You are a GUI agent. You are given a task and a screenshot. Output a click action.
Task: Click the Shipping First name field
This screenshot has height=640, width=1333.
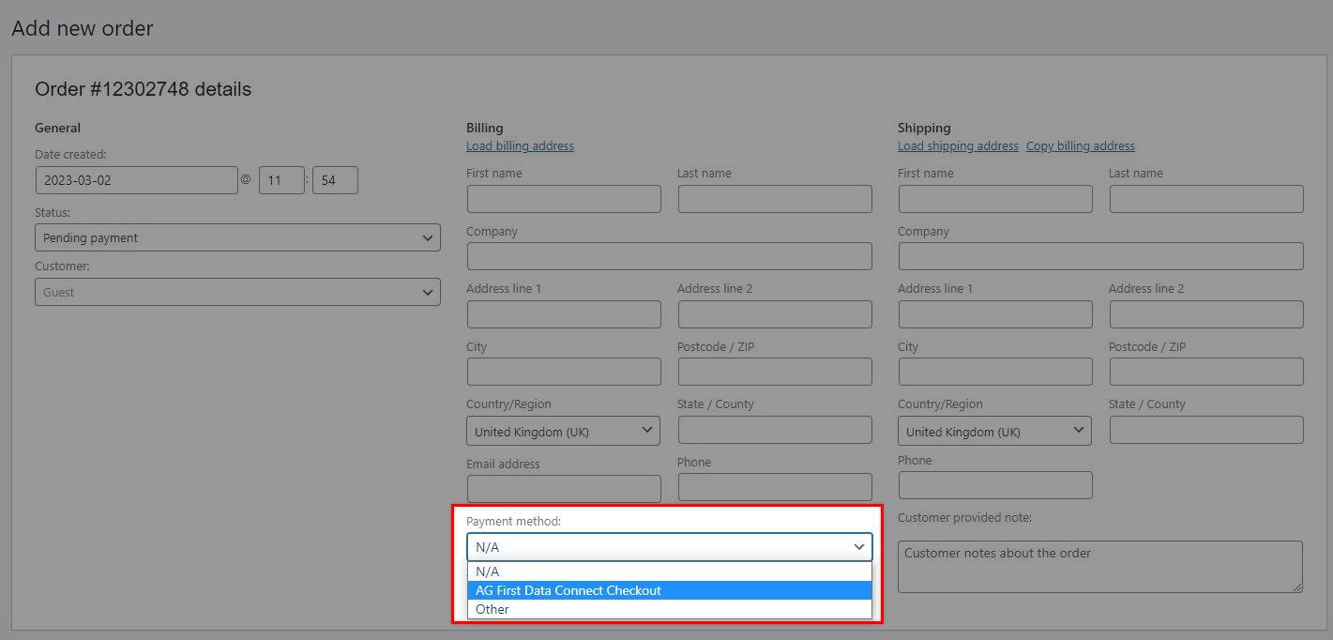point(995,199)
